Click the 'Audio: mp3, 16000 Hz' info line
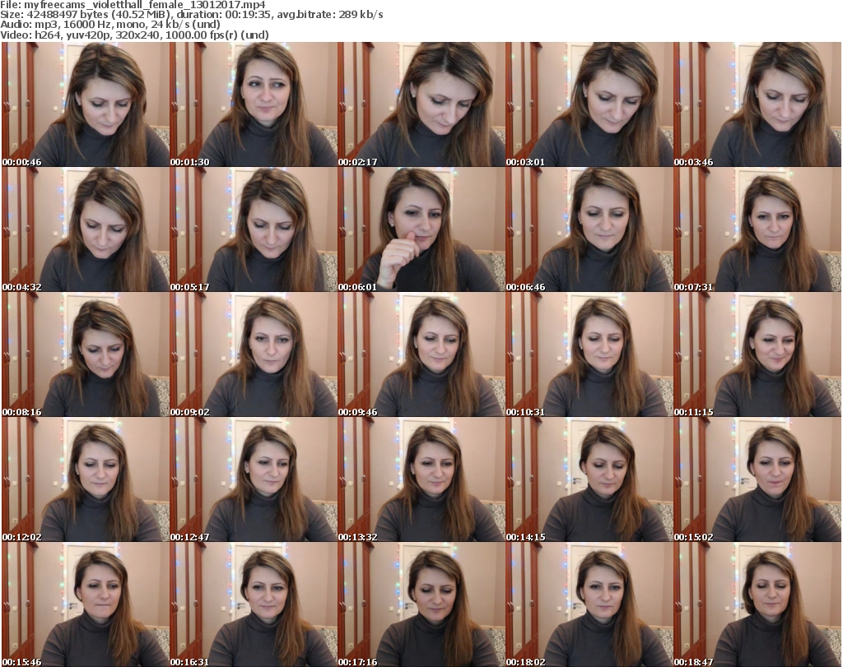 [x=110, y=25]
